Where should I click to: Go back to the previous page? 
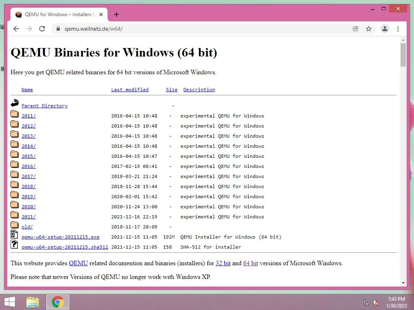point(16,29)
